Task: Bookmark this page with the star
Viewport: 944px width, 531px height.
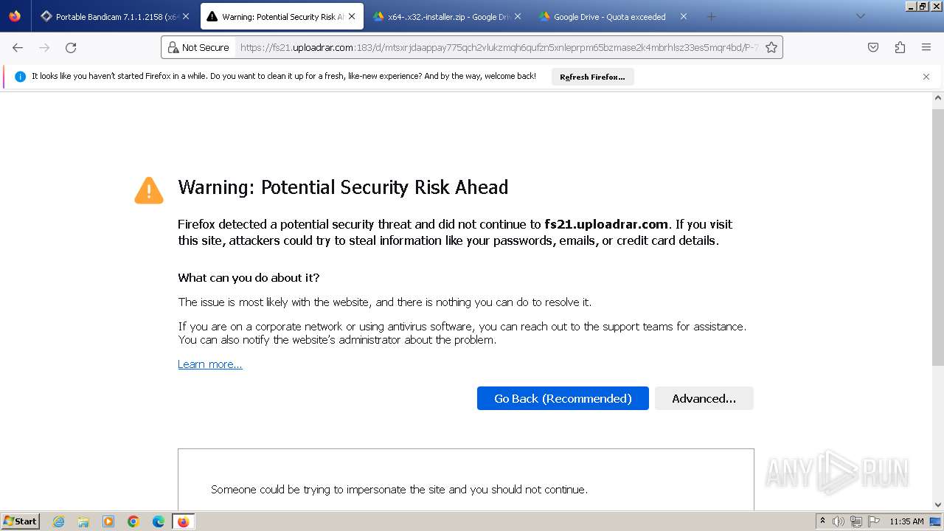Action: point(771,48)
